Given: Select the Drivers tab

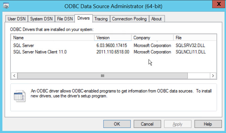Looking at the screenshot, I should [x=83, y=18].
